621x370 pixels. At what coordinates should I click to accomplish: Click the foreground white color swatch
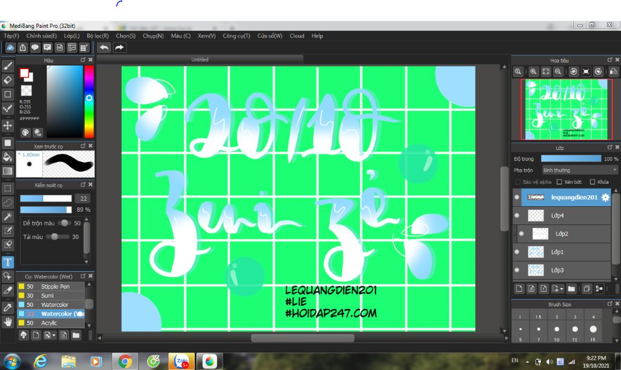(x=24, y=73)
